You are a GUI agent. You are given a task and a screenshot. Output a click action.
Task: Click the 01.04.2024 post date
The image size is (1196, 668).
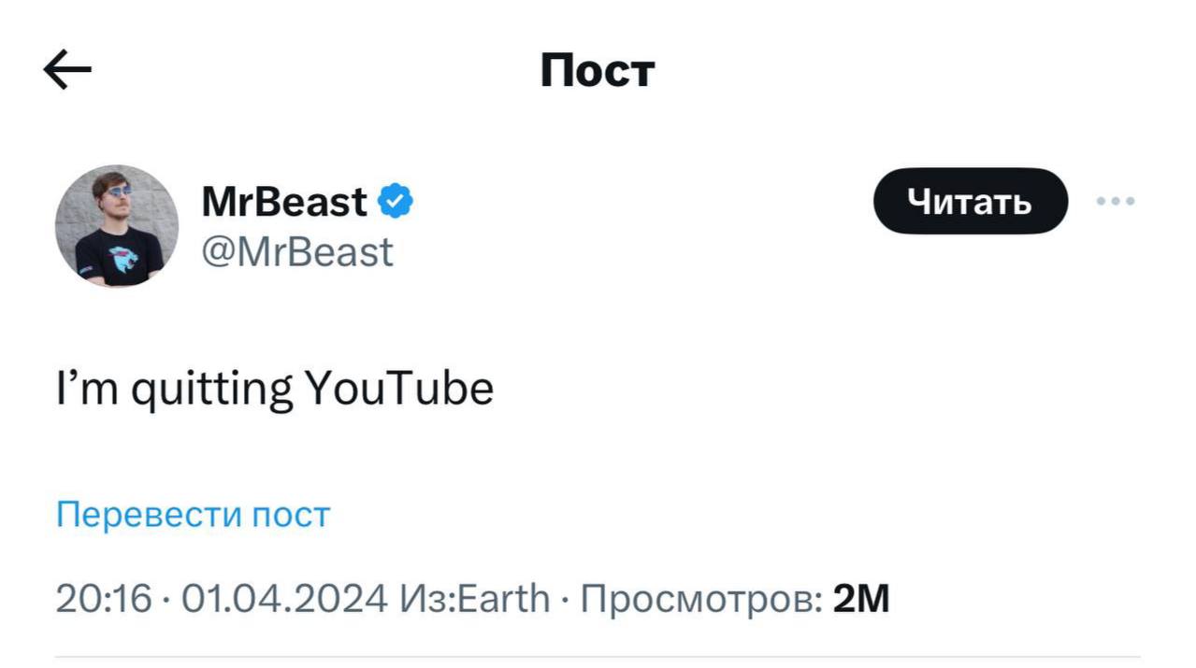[x=283, y=598]
